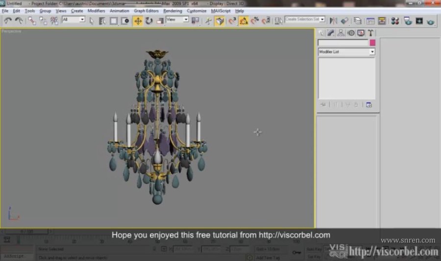Click the Redo arrow in toolbar
This screenshot has height=261, width=441.
coord(19,21)
